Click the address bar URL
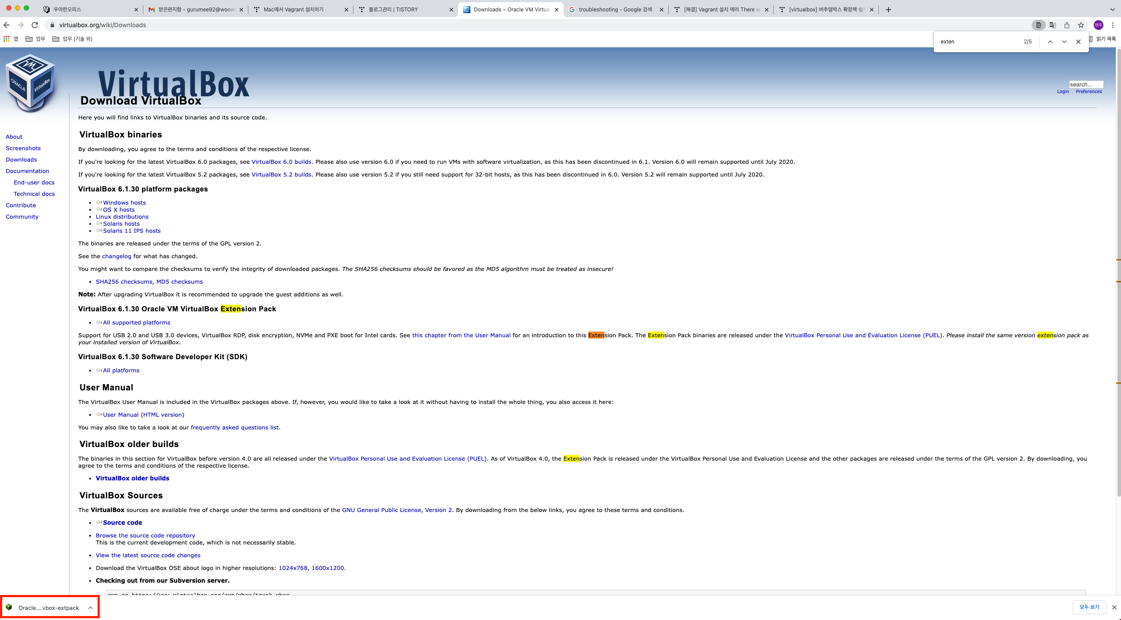Image resolution: width=1121 pixels, height=620 pixels. tap(102, 25)
